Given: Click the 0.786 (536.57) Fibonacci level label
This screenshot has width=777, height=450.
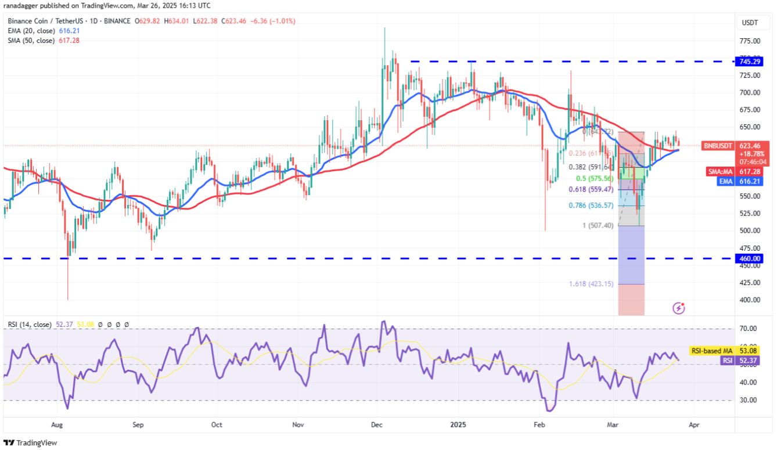Looking at the screenshot, I should [x=591, y=206].
